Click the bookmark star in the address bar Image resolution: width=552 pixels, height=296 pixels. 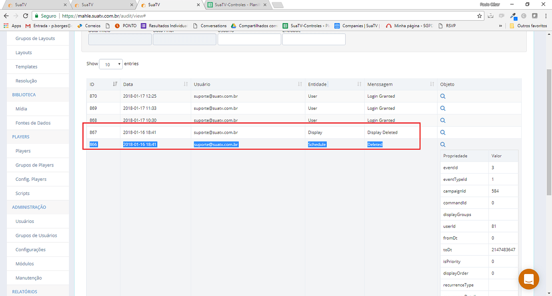(480, 16)
